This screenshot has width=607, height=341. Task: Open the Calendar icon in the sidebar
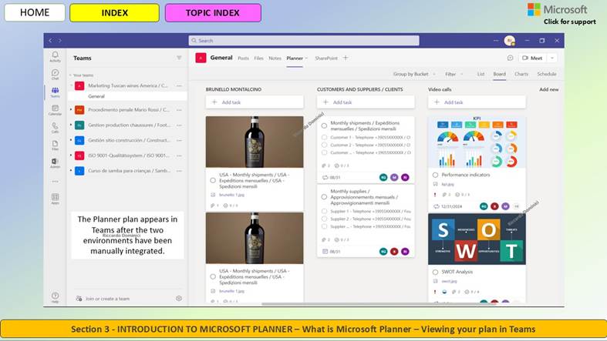tap(56, 110)
